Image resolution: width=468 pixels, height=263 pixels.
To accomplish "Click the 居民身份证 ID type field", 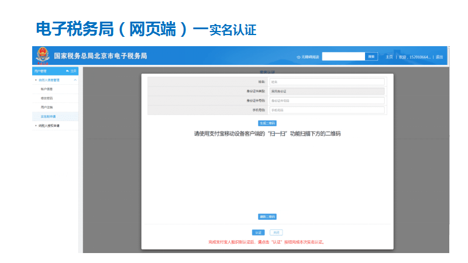I will coord(327,91).
